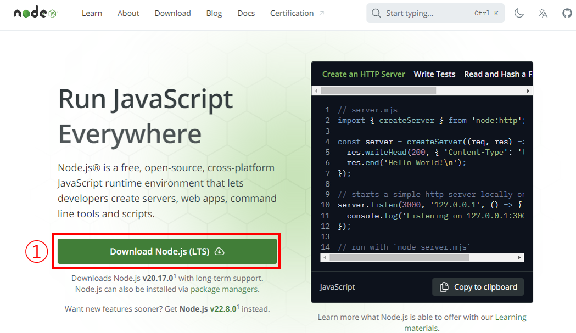Click the cloud download icon on the green button
The height and width of the screenshot is (333, 576).
tap(220, 252)
